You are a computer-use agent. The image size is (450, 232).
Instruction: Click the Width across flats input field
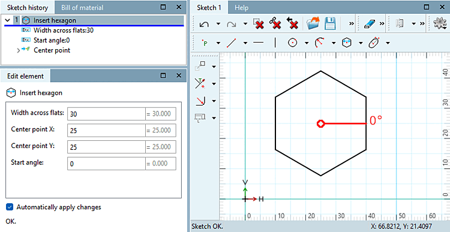106,114
